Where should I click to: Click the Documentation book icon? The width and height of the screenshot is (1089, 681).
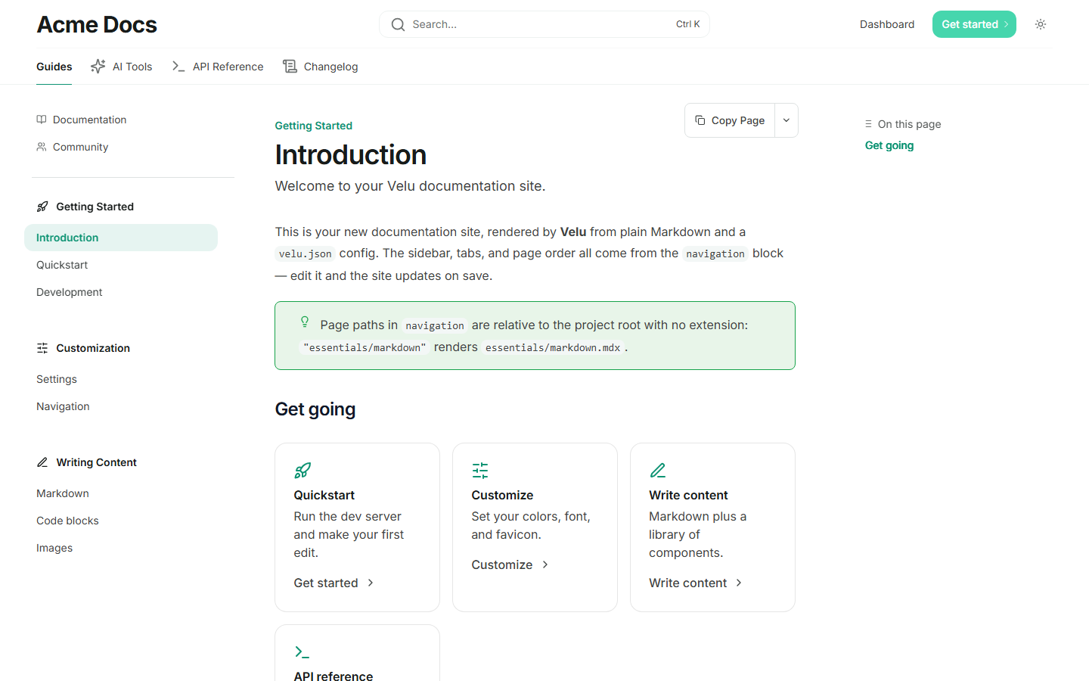click(42, 120)
